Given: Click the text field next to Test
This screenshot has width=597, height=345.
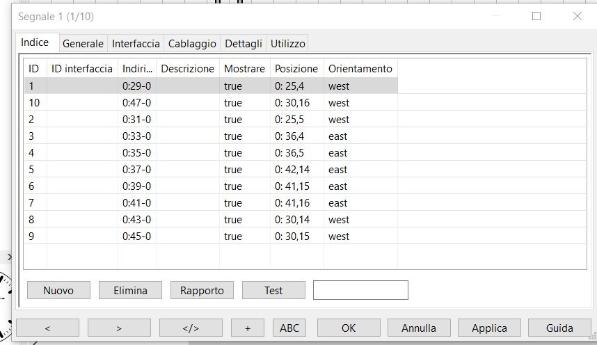Looking at the screenshot, I should point(360,290).
